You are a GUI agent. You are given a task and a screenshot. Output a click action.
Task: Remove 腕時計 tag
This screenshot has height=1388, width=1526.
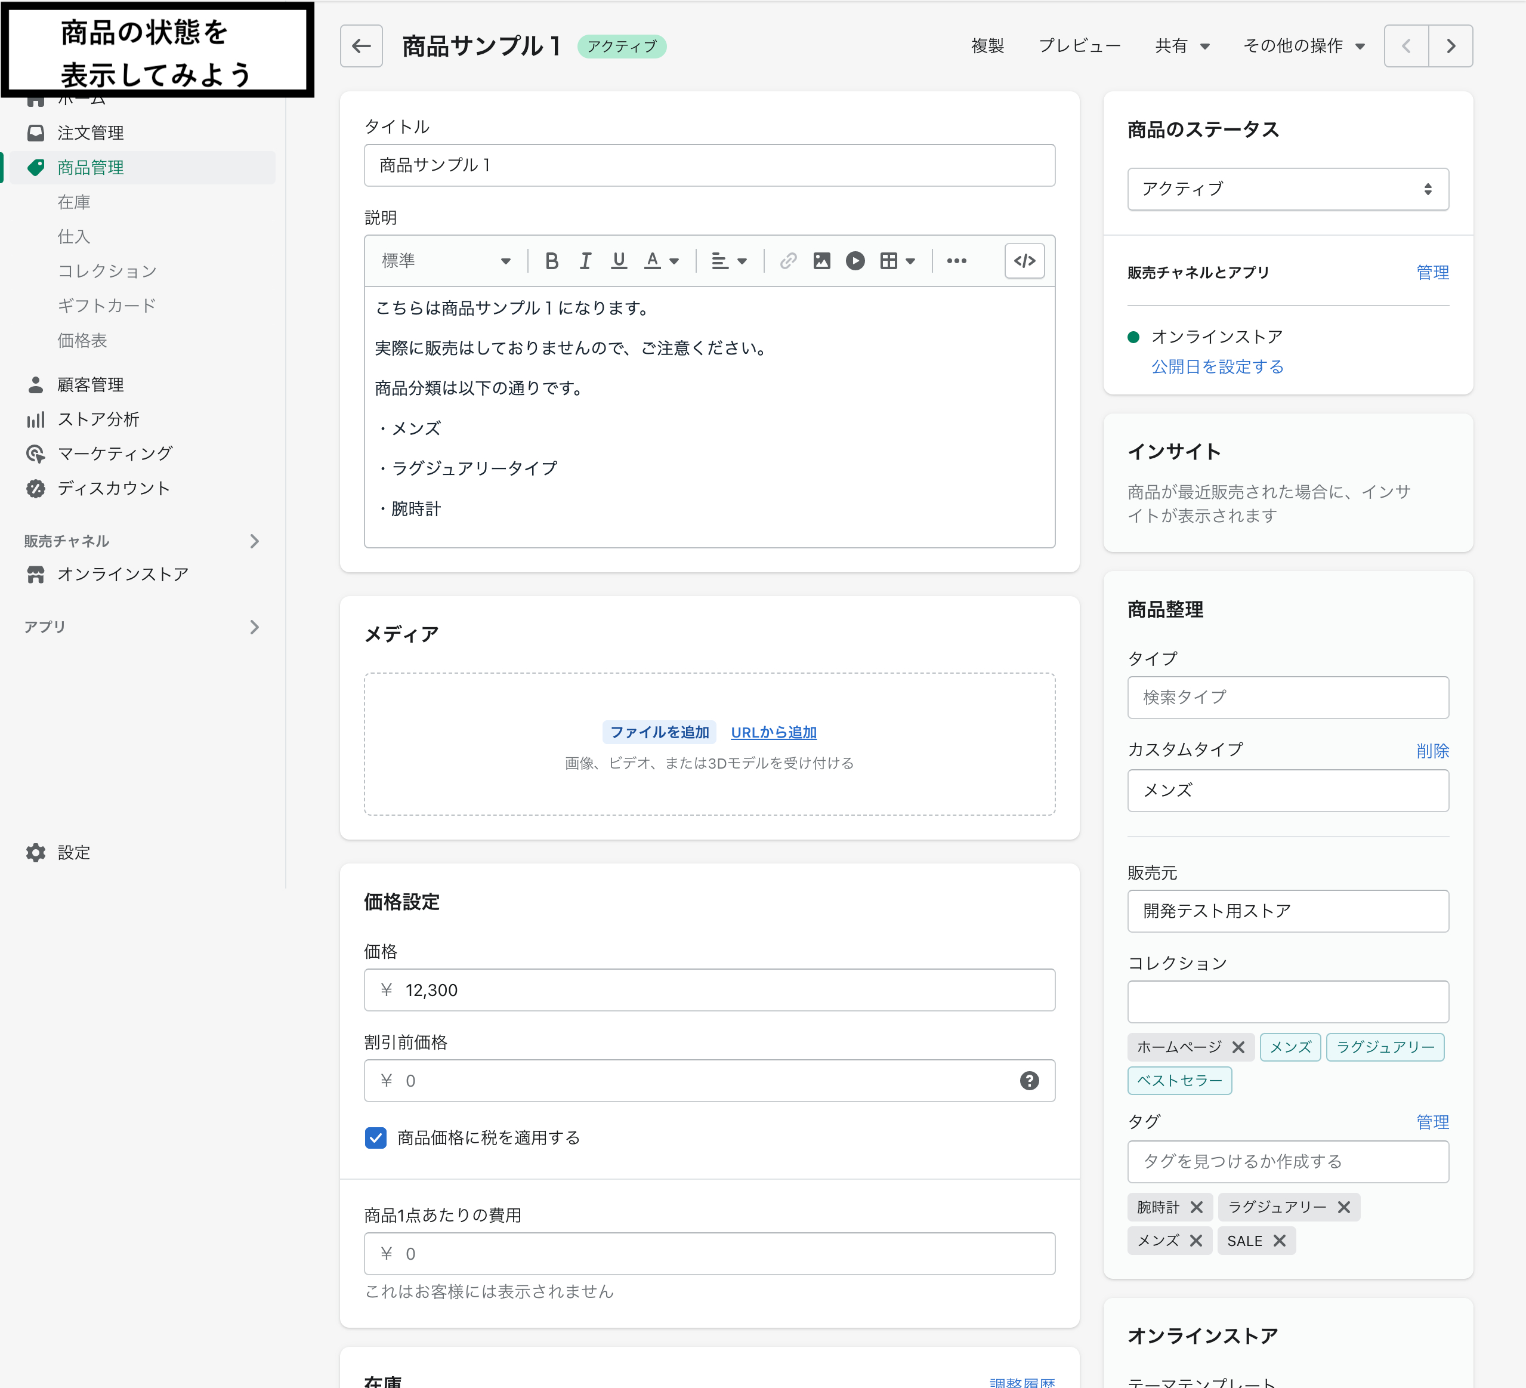1196,1207
